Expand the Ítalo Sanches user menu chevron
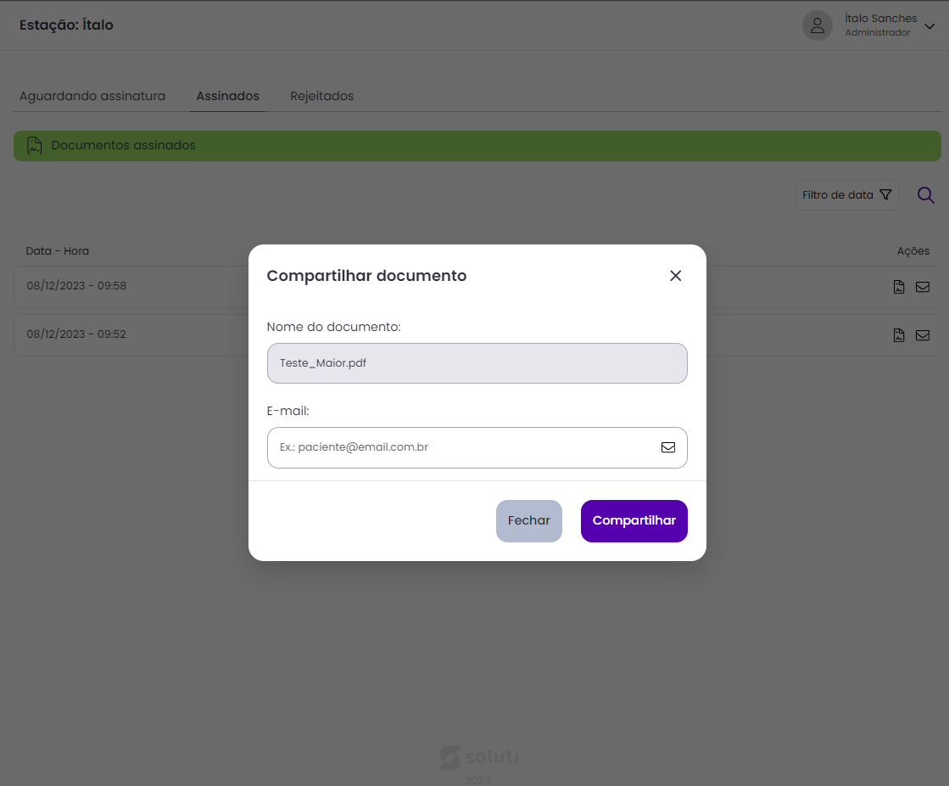Screen dimensions: 949x786 click(929, 26)
